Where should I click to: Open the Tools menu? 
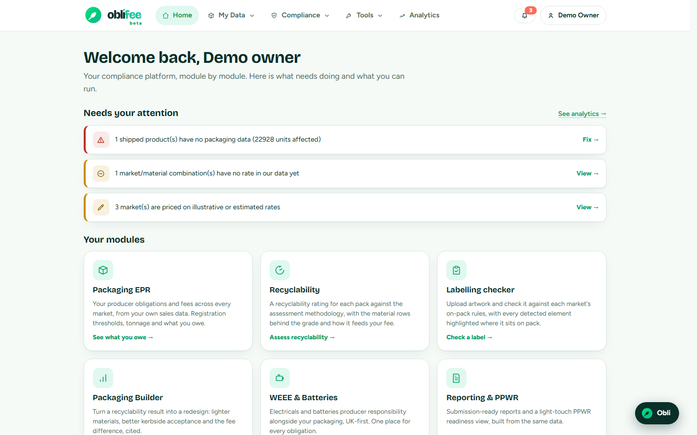coord(364,15)
